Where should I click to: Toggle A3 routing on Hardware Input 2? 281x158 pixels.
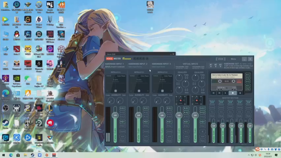coord(146,117)
